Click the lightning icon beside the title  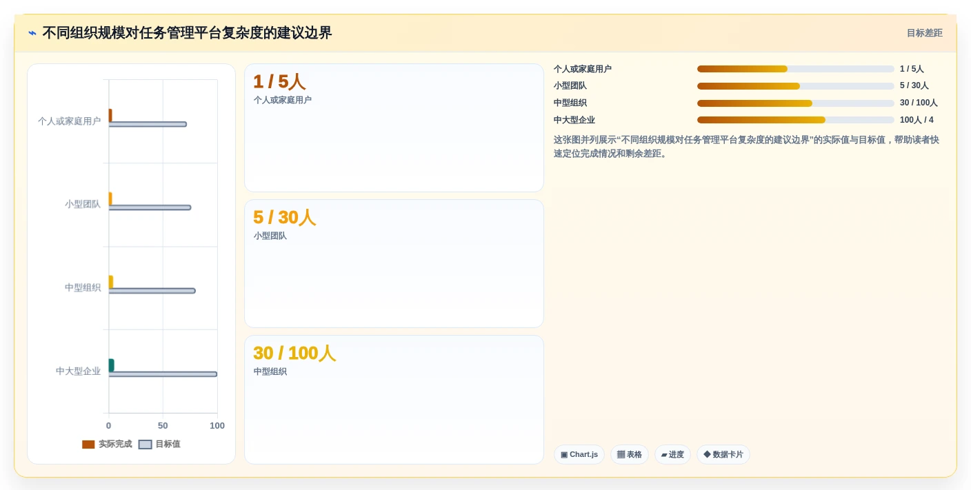32,33
